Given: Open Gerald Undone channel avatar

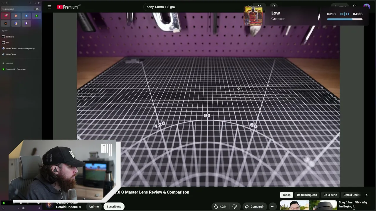Looking at the screenshot, I should click(x=50, y=205).
